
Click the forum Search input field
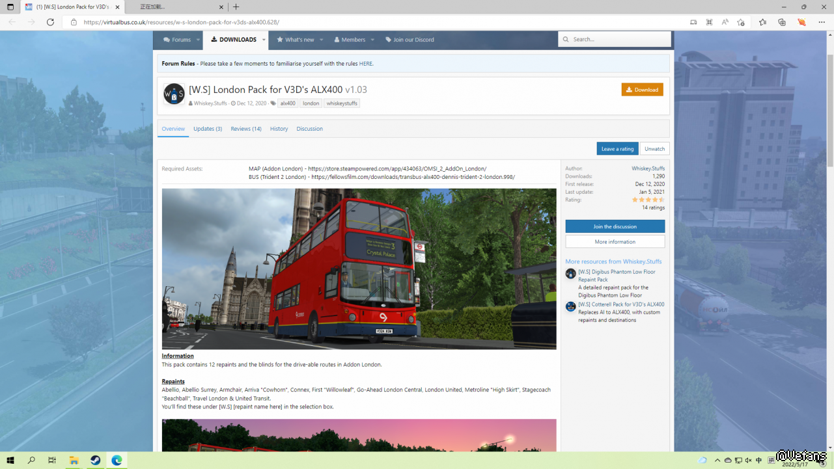[x=619, y=40]
